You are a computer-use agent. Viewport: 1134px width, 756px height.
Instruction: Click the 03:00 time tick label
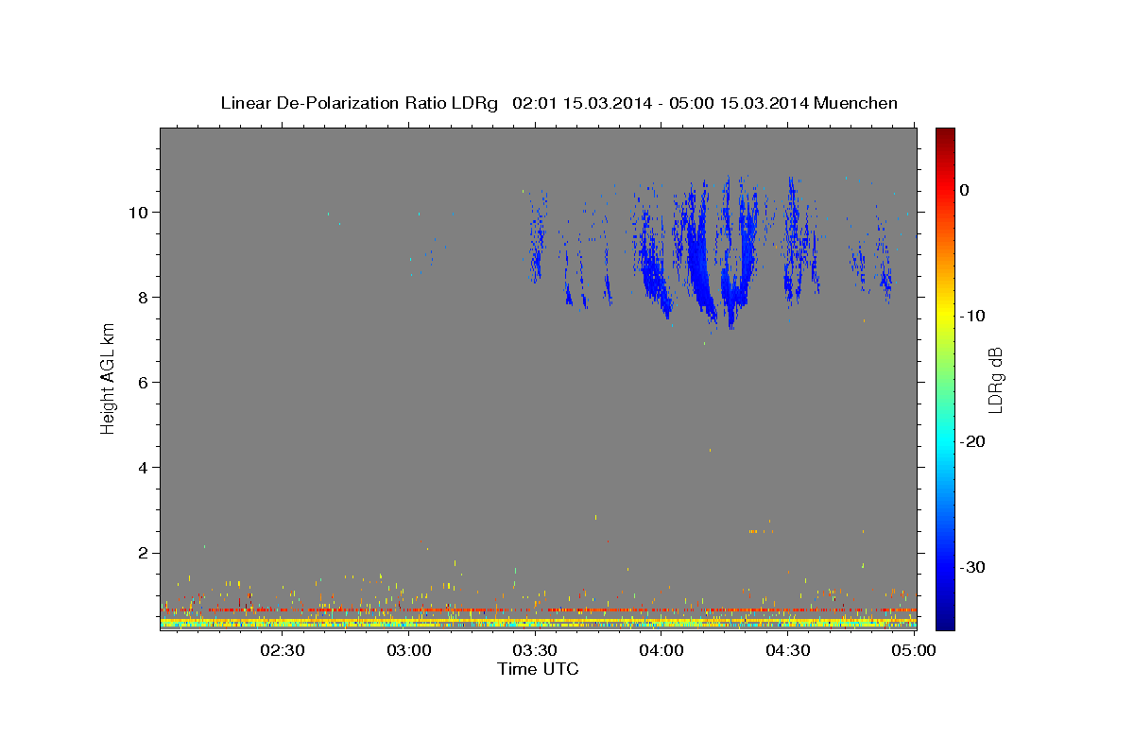tap(410, 650)
